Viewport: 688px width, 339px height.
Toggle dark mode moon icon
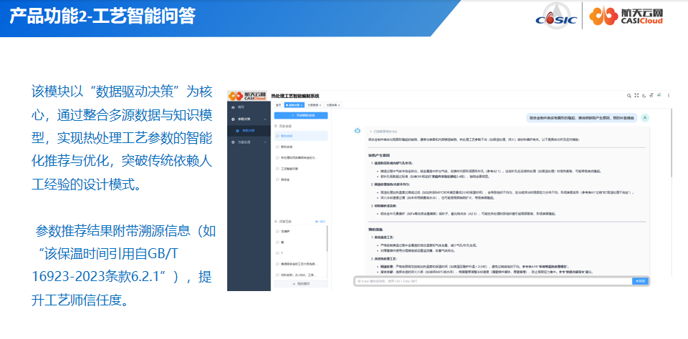[x=643, y=95]
